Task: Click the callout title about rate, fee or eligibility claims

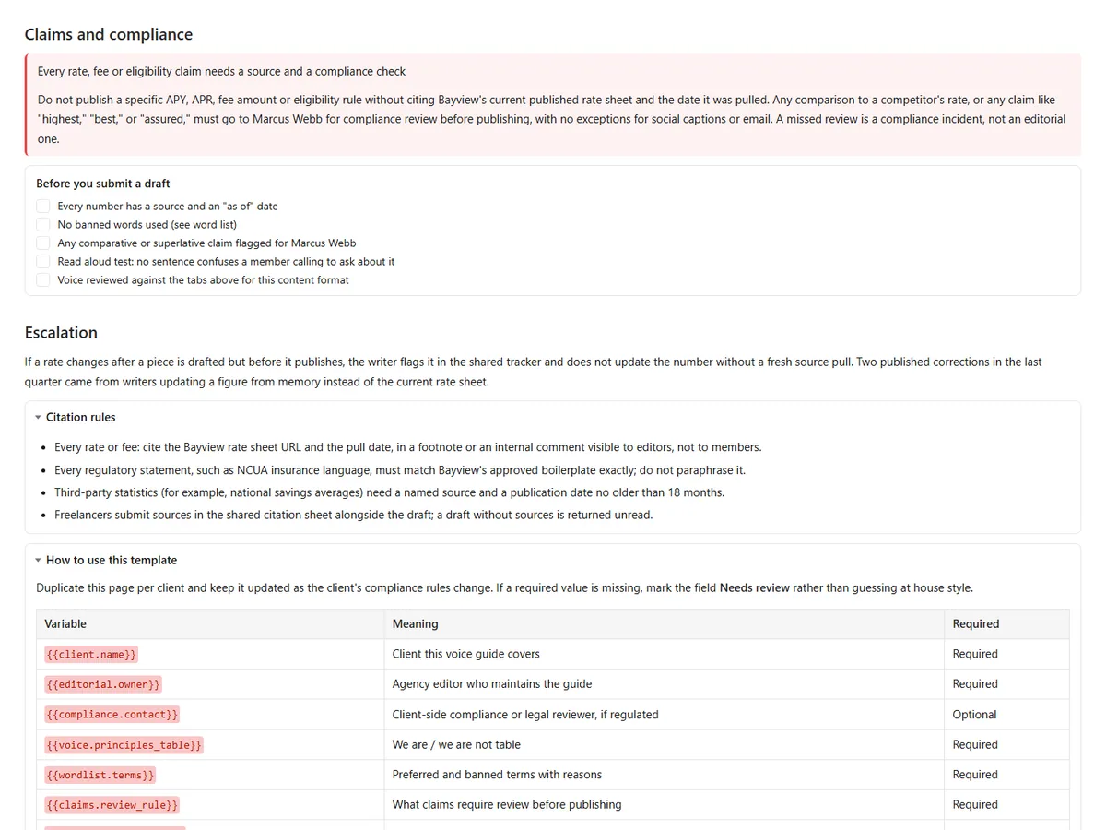Action: (x=221, y=71)
